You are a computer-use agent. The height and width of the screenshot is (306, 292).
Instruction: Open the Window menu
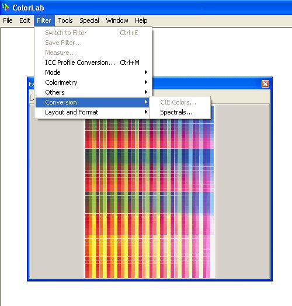[x=117, y=20]
